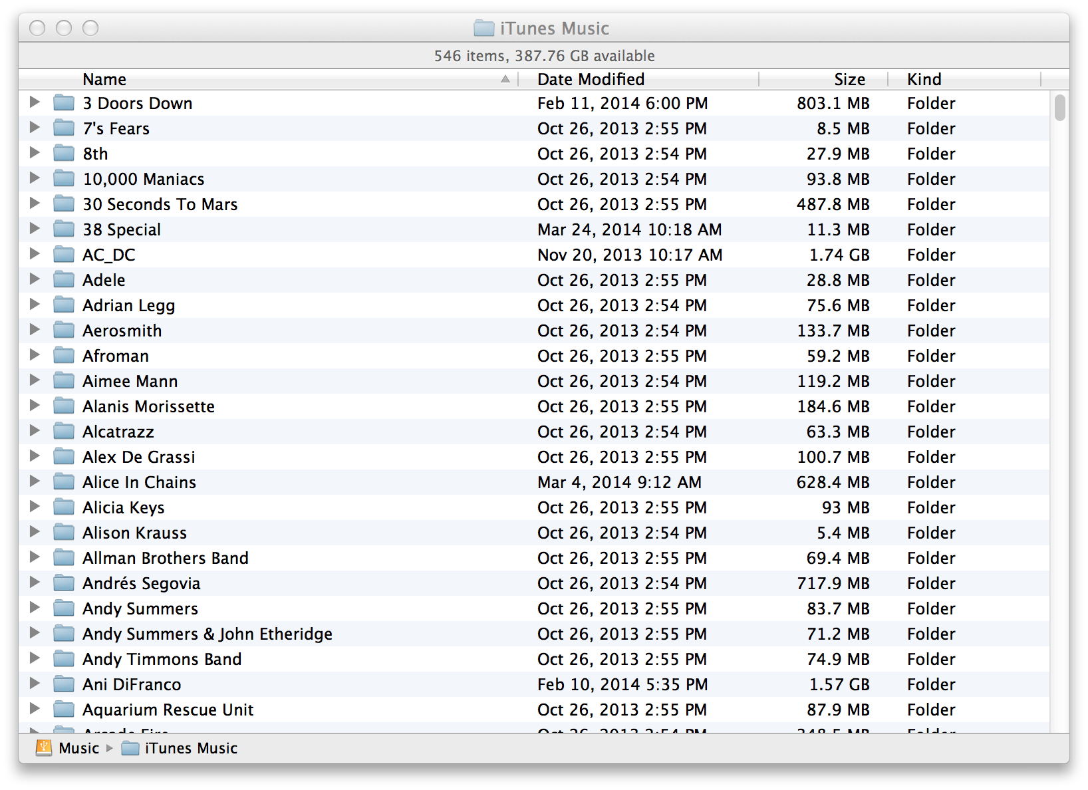Click the 717.9 MB size value
Viewport: 1088px width, 790px height.
(x=833, y=583)
